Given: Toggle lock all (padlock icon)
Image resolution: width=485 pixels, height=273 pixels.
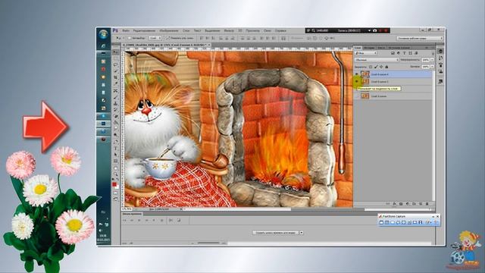Looking at the screenshot, I should [386, 67].
